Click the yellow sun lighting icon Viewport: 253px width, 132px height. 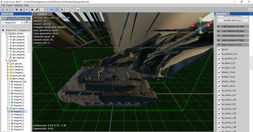pyautogui.click(x=42, y=10)
